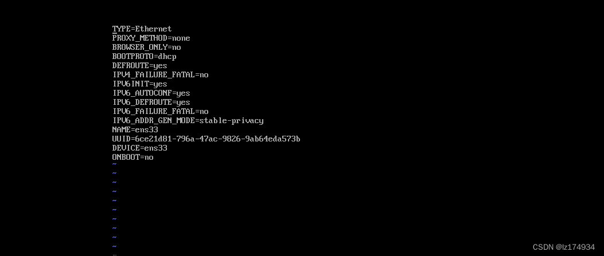Click the TYPE=Ethernet line

coord(142,29)
